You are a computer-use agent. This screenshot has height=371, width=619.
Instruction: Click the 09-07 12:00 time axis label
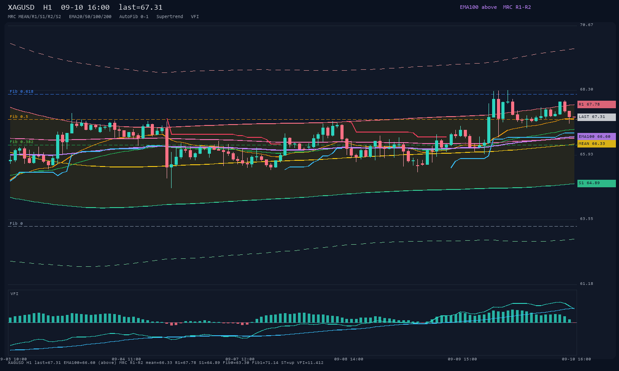click(240, 359)
